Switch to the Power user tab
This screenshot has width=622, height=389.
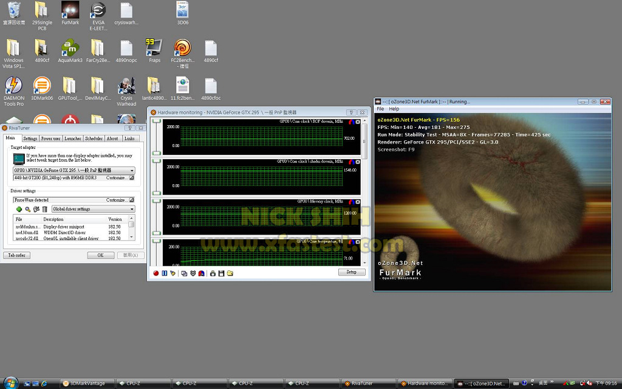50,139
